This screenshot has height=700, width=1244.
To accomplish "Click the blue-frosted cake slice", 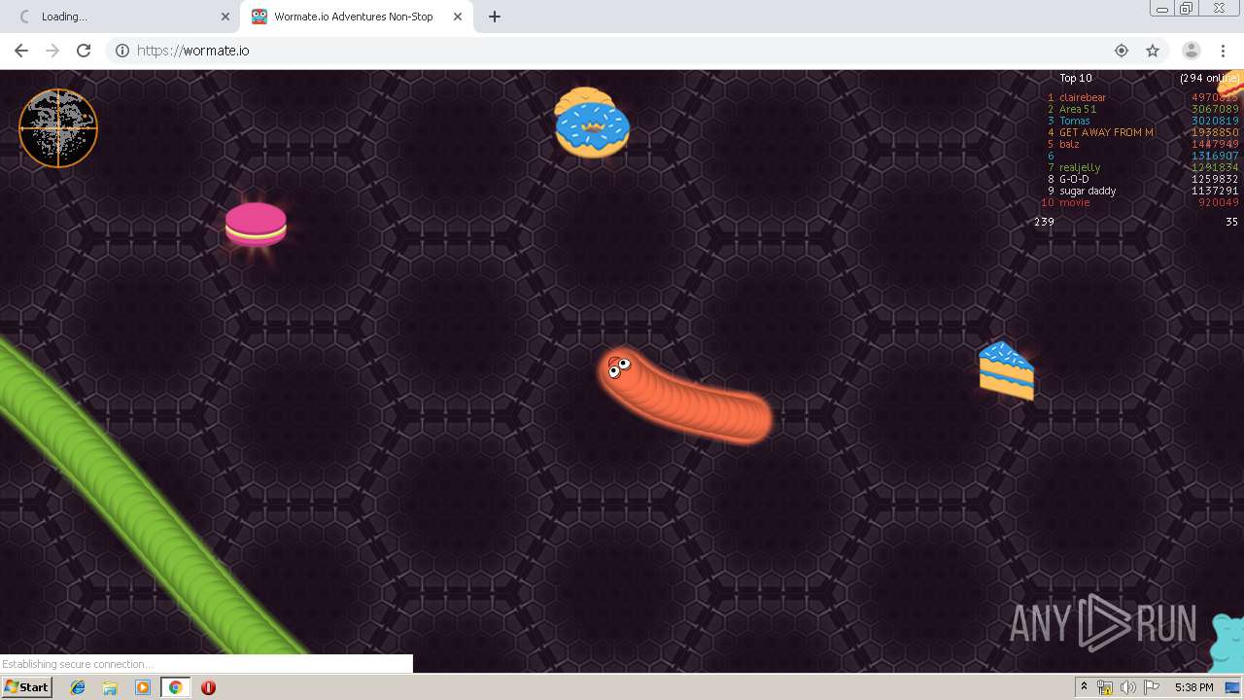I will [1006, 370].
